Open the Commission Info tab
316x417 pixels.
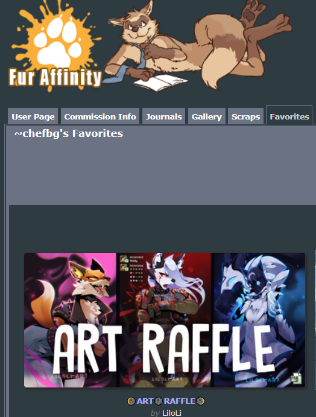click(x=100, y=116)
